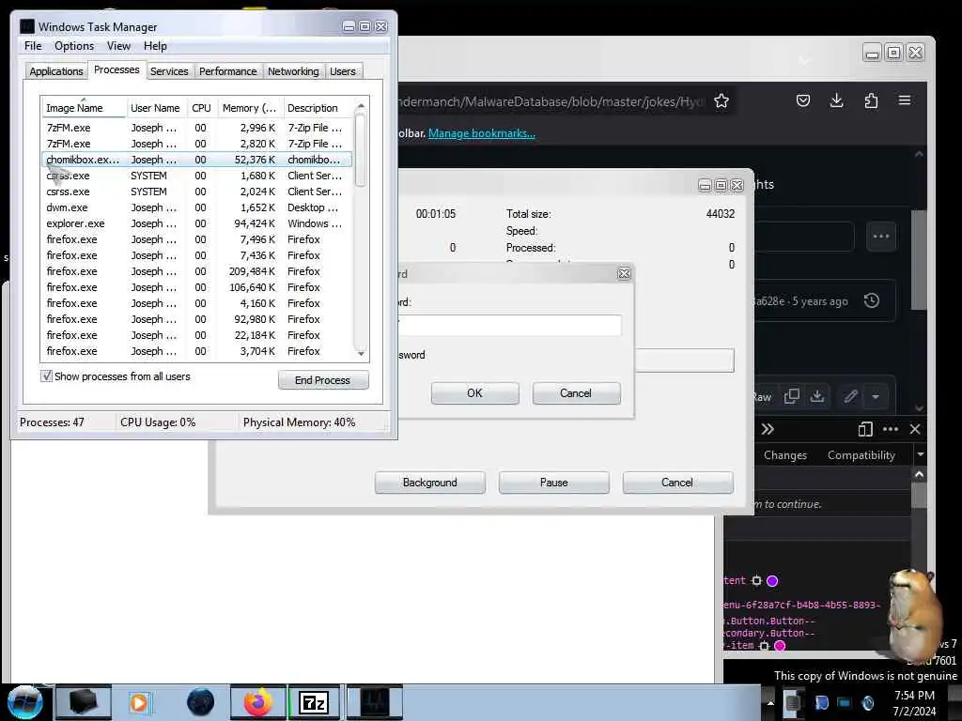Switch to Task Manager taskbar icon
Viewport: 962px width, 721px height.
pyautogui.click(x=374, y=702)
